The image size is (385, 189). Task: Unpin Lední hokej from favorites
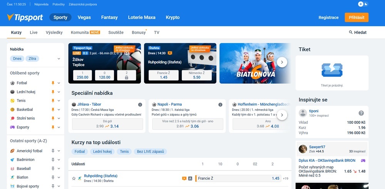tap(53, 92)
